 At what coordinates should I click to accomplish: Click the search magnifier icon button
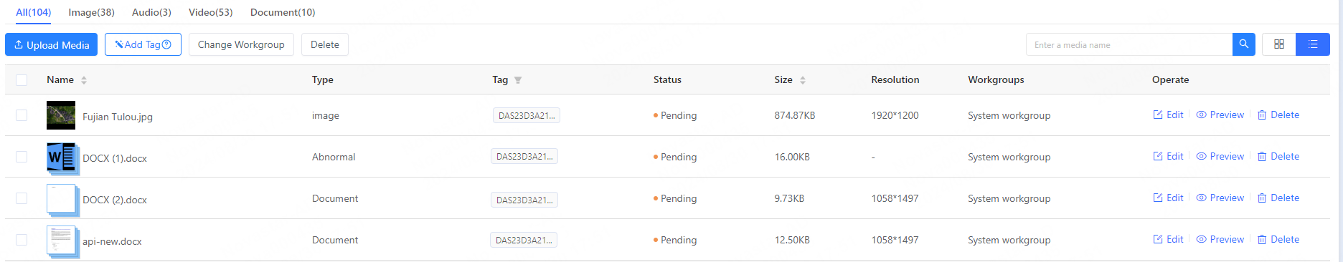1244,44
